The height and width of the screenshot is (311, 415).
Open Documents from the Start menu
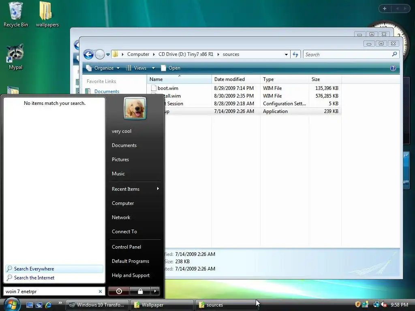coord(124,145)
